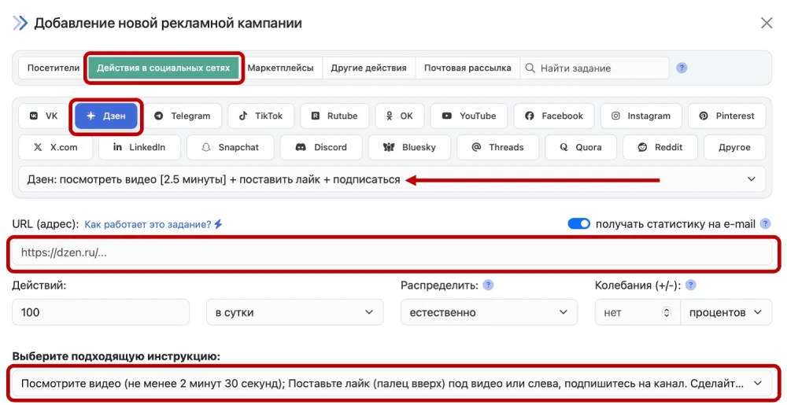Choose the Pinterest platform button
The image size is (787, 405).
(726, 116)
